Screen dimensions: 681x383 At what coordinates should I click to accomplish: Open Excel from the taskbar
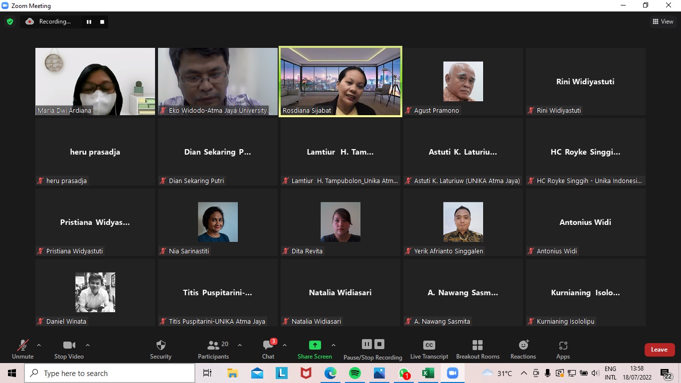point(428,373)
